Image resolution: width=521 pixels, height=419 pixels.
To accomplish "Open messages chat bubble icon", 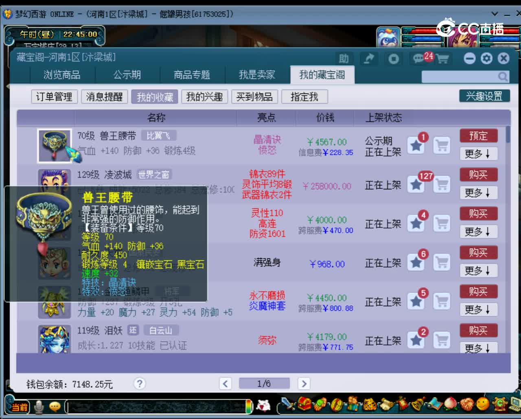I will (418, 59).
